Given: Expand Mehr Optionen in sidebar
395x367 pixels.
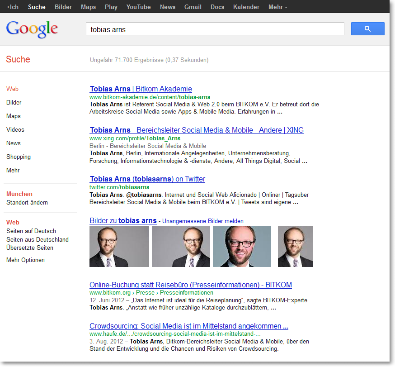Looking at the screenshot, I should click(x=25, y=260).
